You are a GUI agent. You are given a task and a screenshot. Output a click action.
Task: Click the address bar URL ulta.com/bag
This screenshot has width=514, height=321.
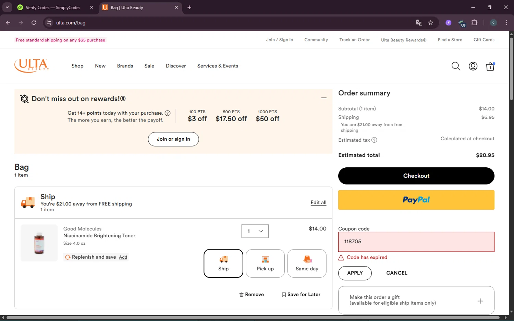71,23
